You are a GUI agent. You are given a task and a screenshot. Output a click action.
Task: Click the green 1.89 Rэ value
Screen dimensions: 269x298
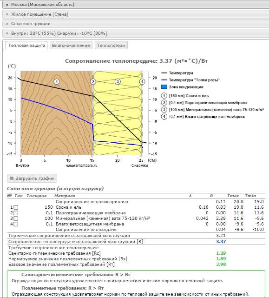tap(221, 258)
